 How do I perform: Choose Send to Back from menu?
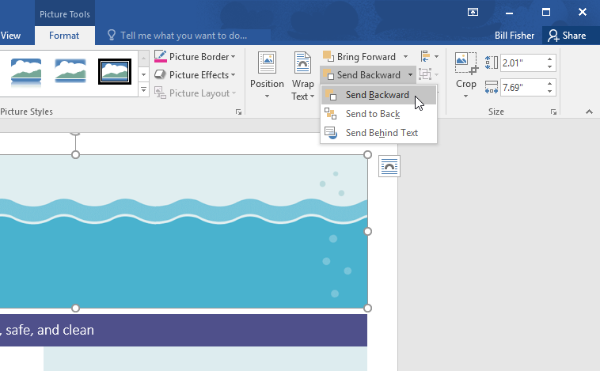tap(372, 114)
